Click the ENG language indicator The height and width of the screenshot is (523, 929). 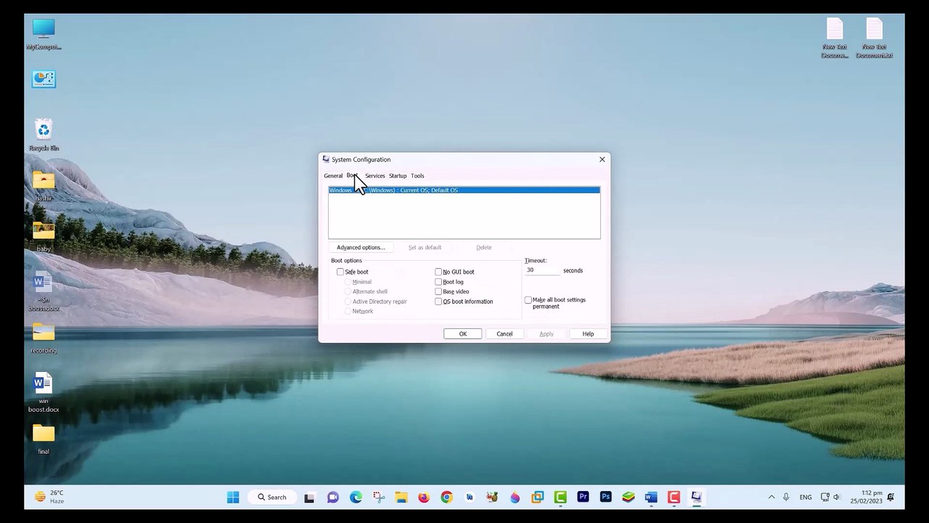[806, 498]
